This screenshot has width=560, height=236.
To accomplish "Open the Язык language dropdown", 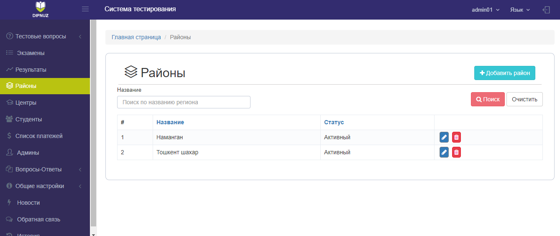I will click(x=520, y=10).
